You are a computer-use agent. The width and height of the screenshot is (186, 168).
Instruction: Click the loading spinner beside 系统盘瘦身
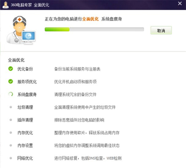[11, 94]
